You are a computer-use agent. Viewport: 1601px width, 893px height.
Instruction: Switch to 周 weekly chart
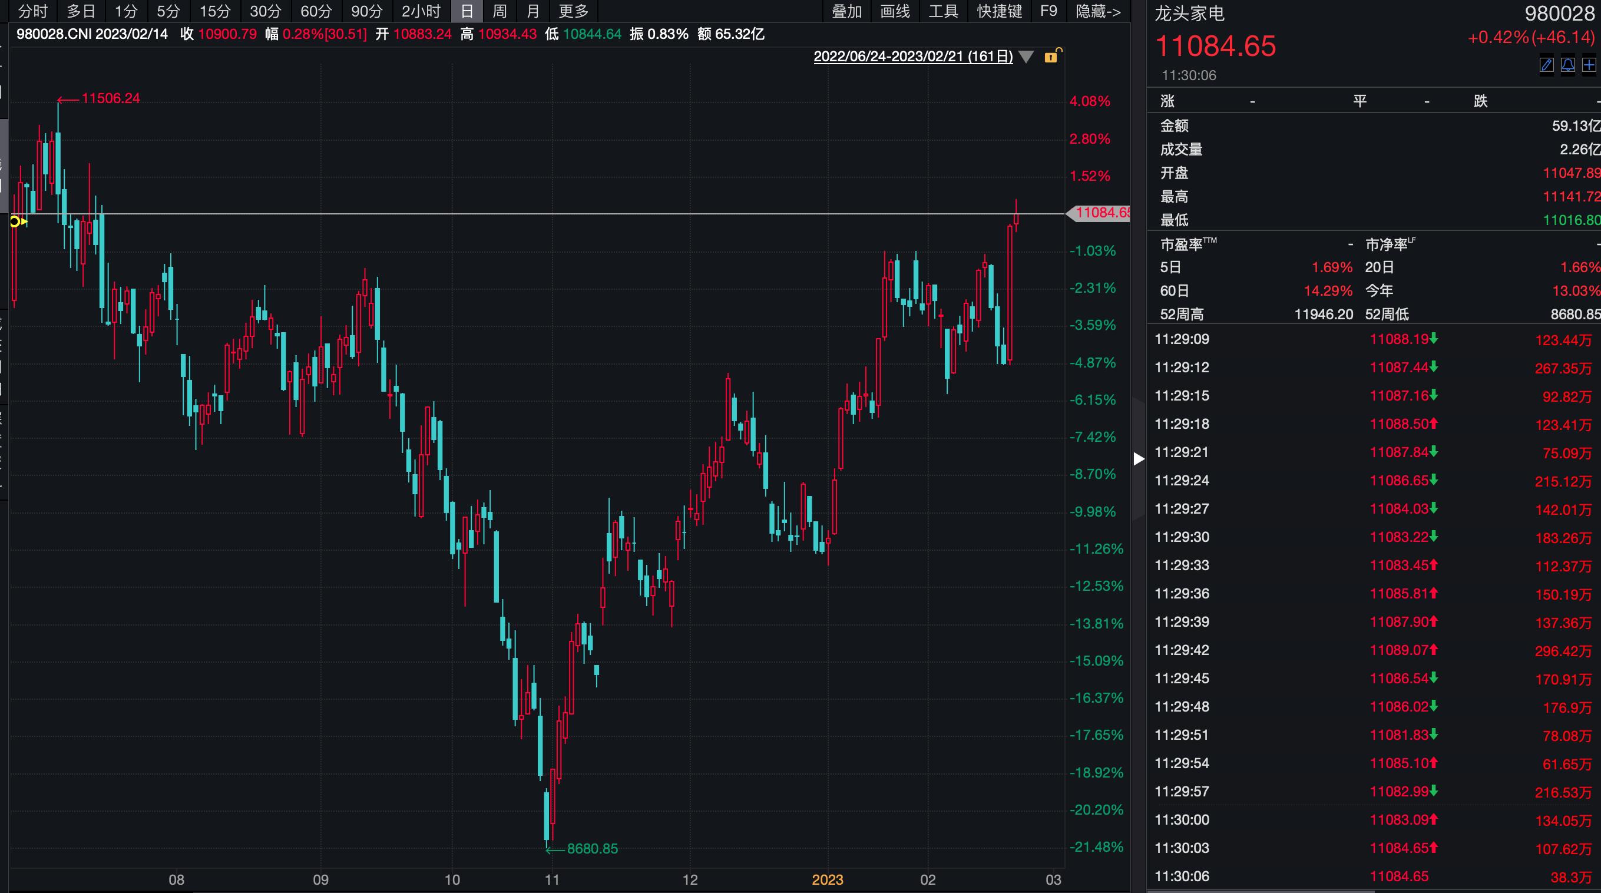500,11
